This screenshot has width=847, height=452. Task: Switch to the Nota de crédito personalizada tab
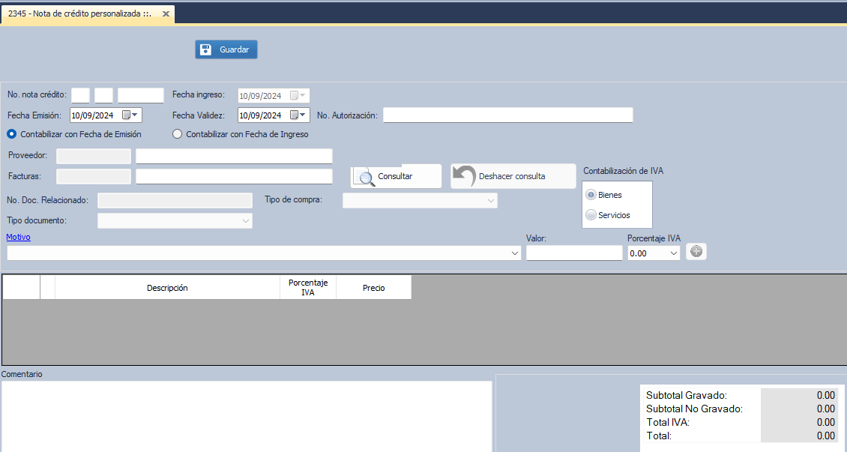pyautogui.click(x=79, y=14)
